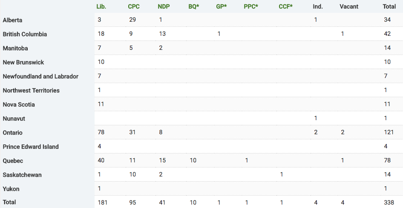
Task: Click Ontario's Liberal seat count 78
Action: [x=101, y=132]
